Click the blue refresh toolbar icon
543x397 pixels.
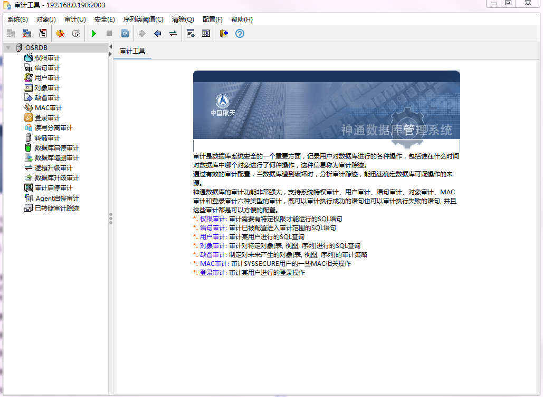point(125,34)
